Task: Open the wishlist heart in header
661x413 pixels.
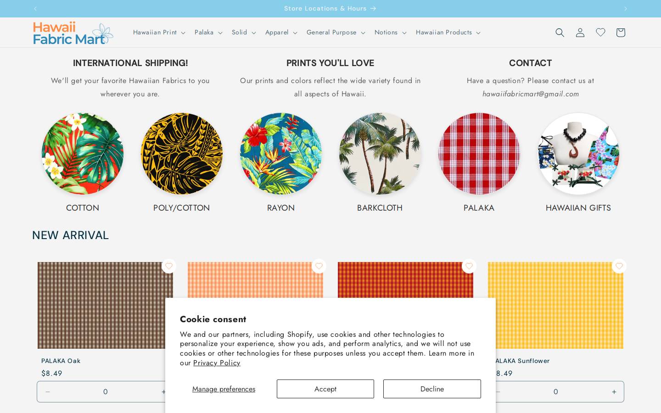Action: pos(600,32)
